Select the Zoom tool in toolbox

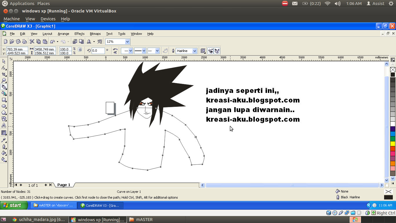4,80
